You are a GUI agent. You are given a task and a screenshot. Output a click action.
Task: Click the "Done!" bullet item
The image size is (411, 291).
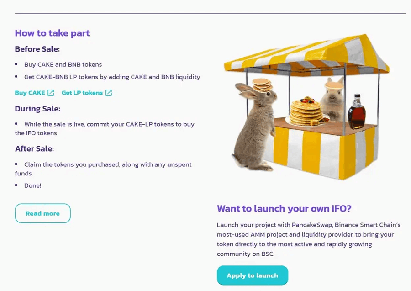pyautogui.click(x=32, y=185)
